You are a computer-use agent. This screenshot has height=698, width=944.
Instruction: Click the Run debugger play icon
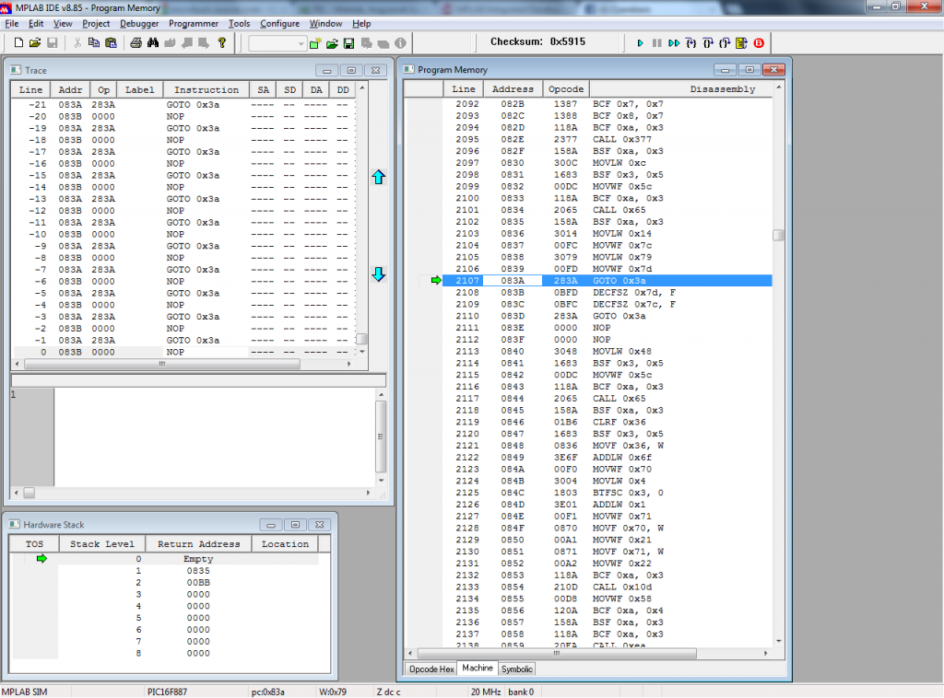click(640, 43)
